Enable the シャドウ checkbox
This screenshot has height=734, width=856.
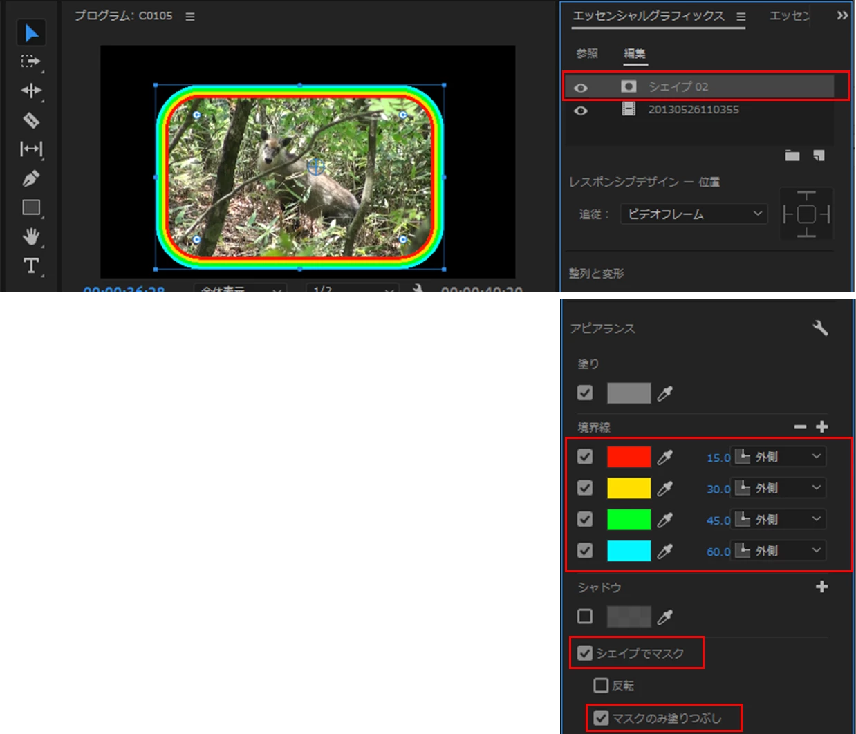point(585,616)
